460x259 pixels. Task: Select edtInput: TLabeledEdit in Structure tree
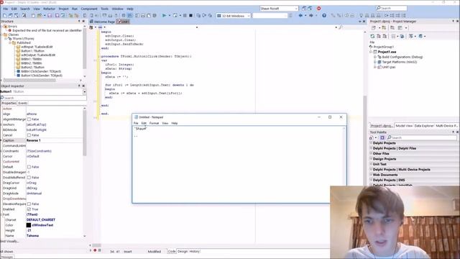[37, 47]
